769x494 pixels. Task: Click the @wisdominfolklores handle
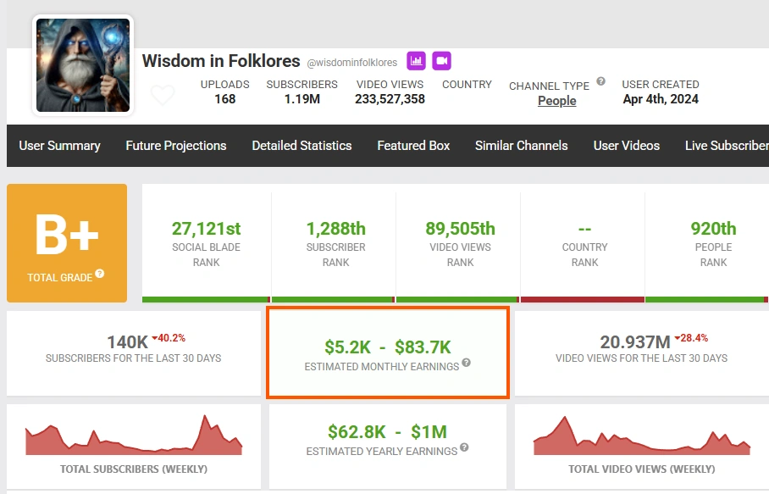tap(352, 63)
